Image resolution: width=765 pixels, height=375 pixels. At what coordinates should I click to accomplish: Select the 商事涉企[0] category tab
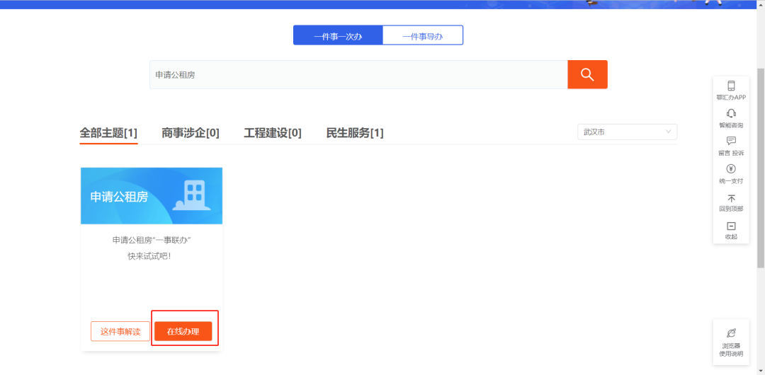pyautogui.click(x=191, y=133)
